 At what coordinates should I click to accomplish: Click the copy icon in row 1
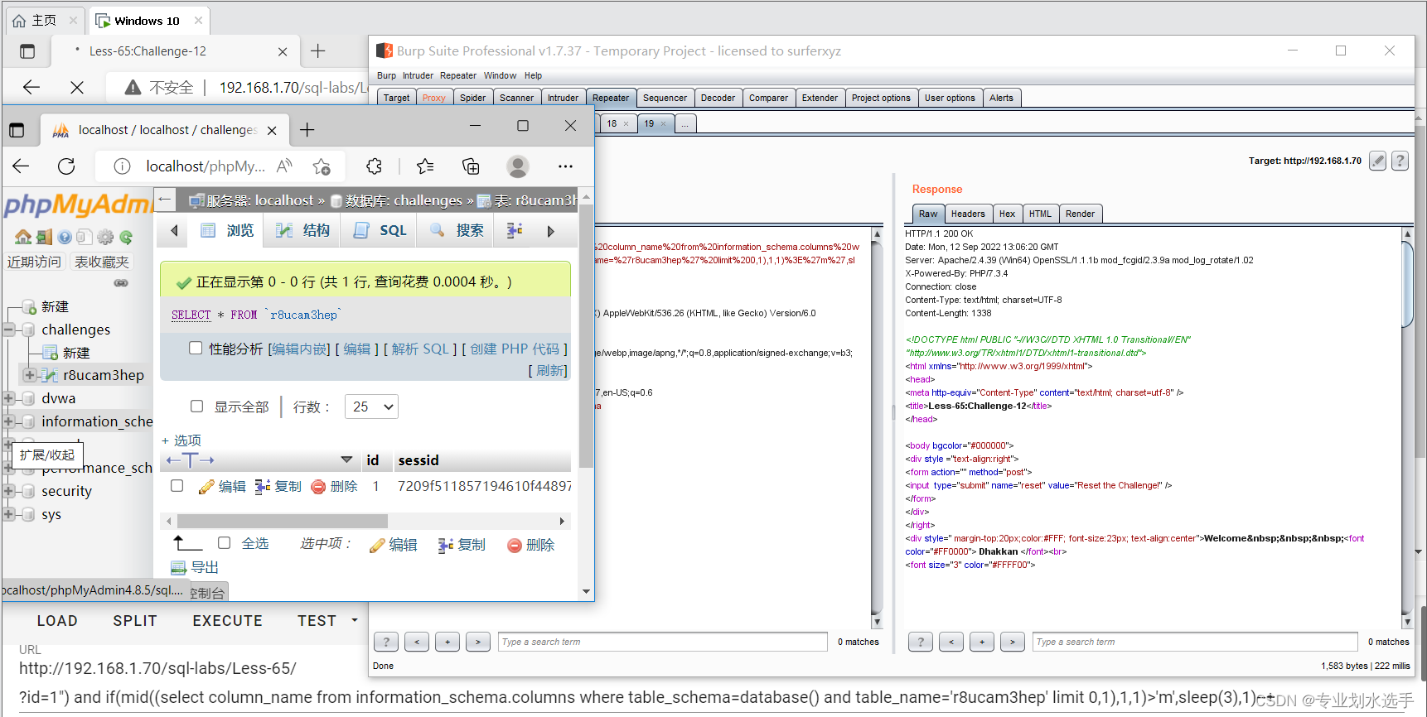263,487
